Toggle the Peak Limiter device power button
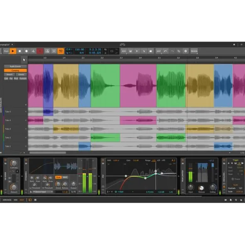 (183, 160)
